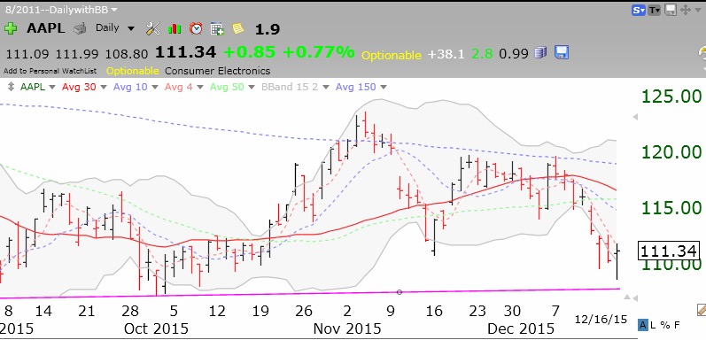Viewport: 706px width, 340px height.
Task: Expand the BBand 15 2 indicator dropdown
Action: (x=327, y=88)
